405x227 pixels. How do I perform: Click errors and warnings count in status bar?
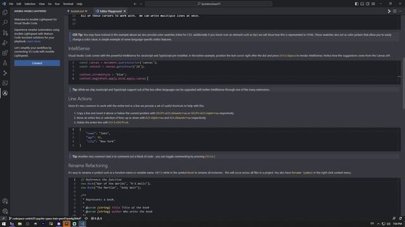pyautogui.click(x=97, y=218)
